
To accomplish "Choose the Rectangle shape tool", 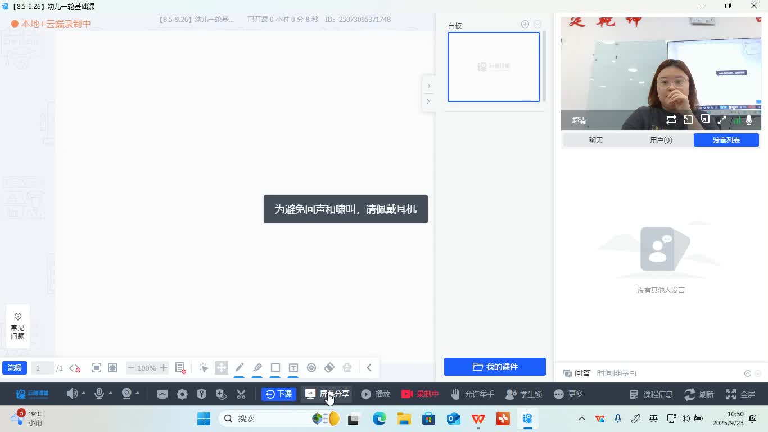I will pos(275,368).
